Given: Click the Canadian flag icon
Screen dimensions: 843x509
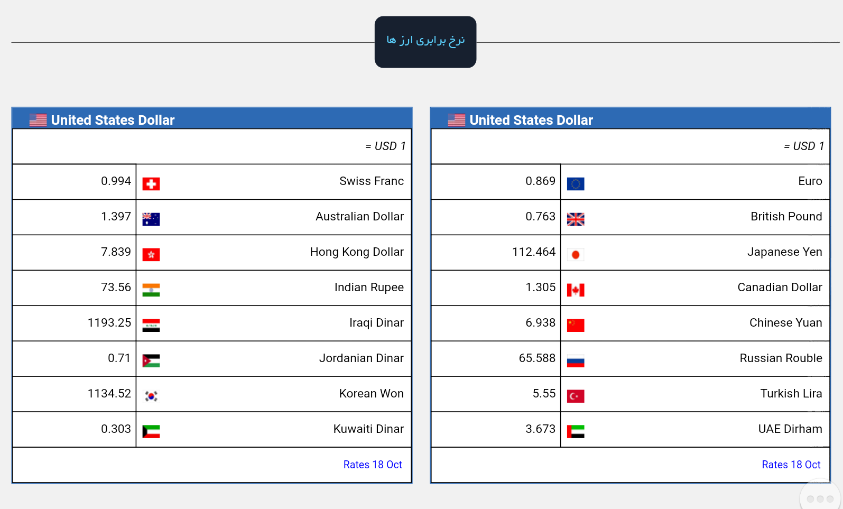Looking at the screenshot, I should [576, 290].
